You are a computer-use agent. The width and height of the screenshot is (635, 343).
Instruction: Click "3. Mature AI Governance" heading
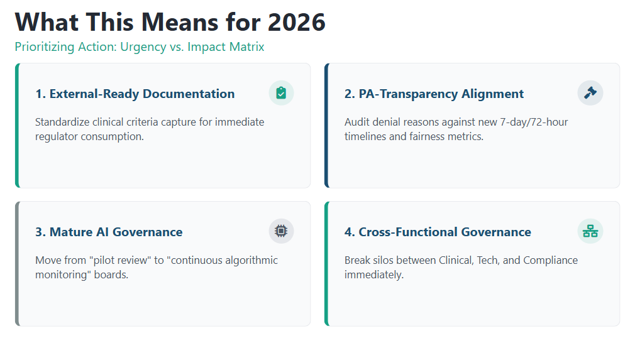[x=109, y=232]
